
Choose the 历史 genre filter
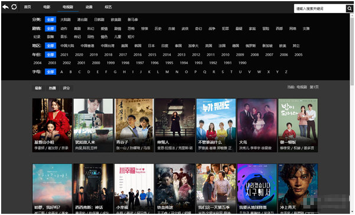point(158,29)
